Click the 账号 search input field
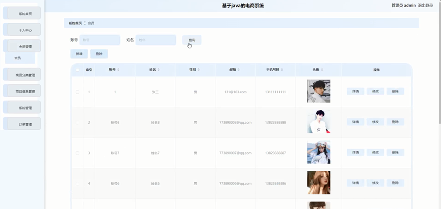Image resolution: width=441 pixels, height=209 pixels. tap(100, 40)
